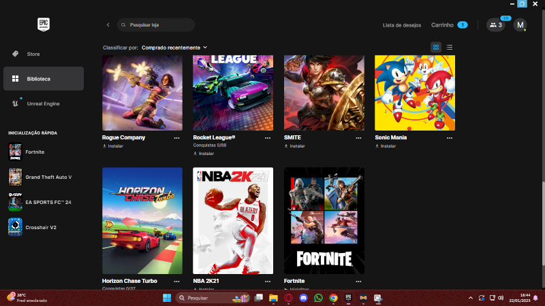
Task: Select Biblioteca in the sidebar
Action: [x=38, y=79]
